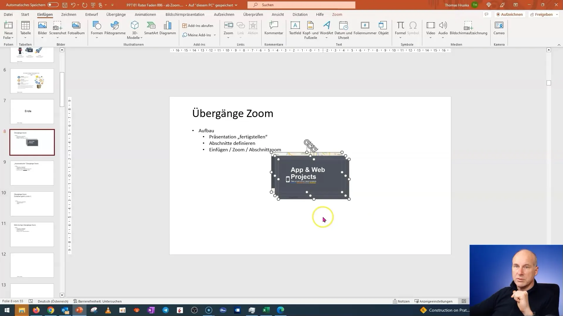Click the slide title Übergänge Zoom
The width and height of the screenshot is (563, 316).
(233, 113)
